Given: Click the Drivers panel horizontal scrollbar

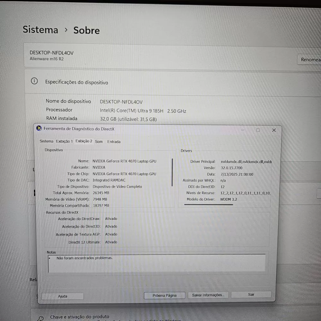Looking at the screenshot, I should pyautogui.click(x=208, y=204).
